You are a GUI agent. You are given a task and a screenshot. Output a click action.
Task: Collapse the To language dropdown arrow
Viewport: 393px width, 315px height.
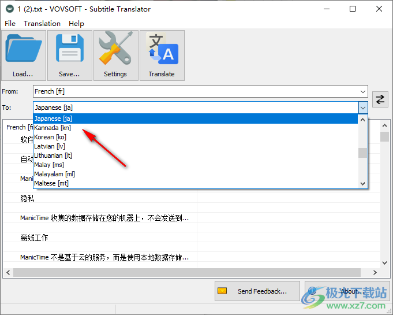(363, 108)
